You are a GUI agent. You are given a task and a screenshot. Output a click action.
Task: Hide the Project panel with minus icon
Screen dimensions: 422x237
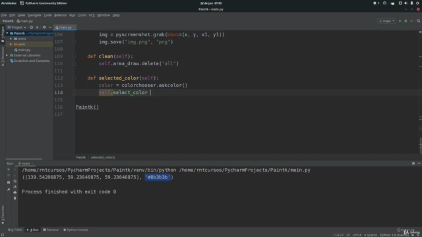coord(50,27)
